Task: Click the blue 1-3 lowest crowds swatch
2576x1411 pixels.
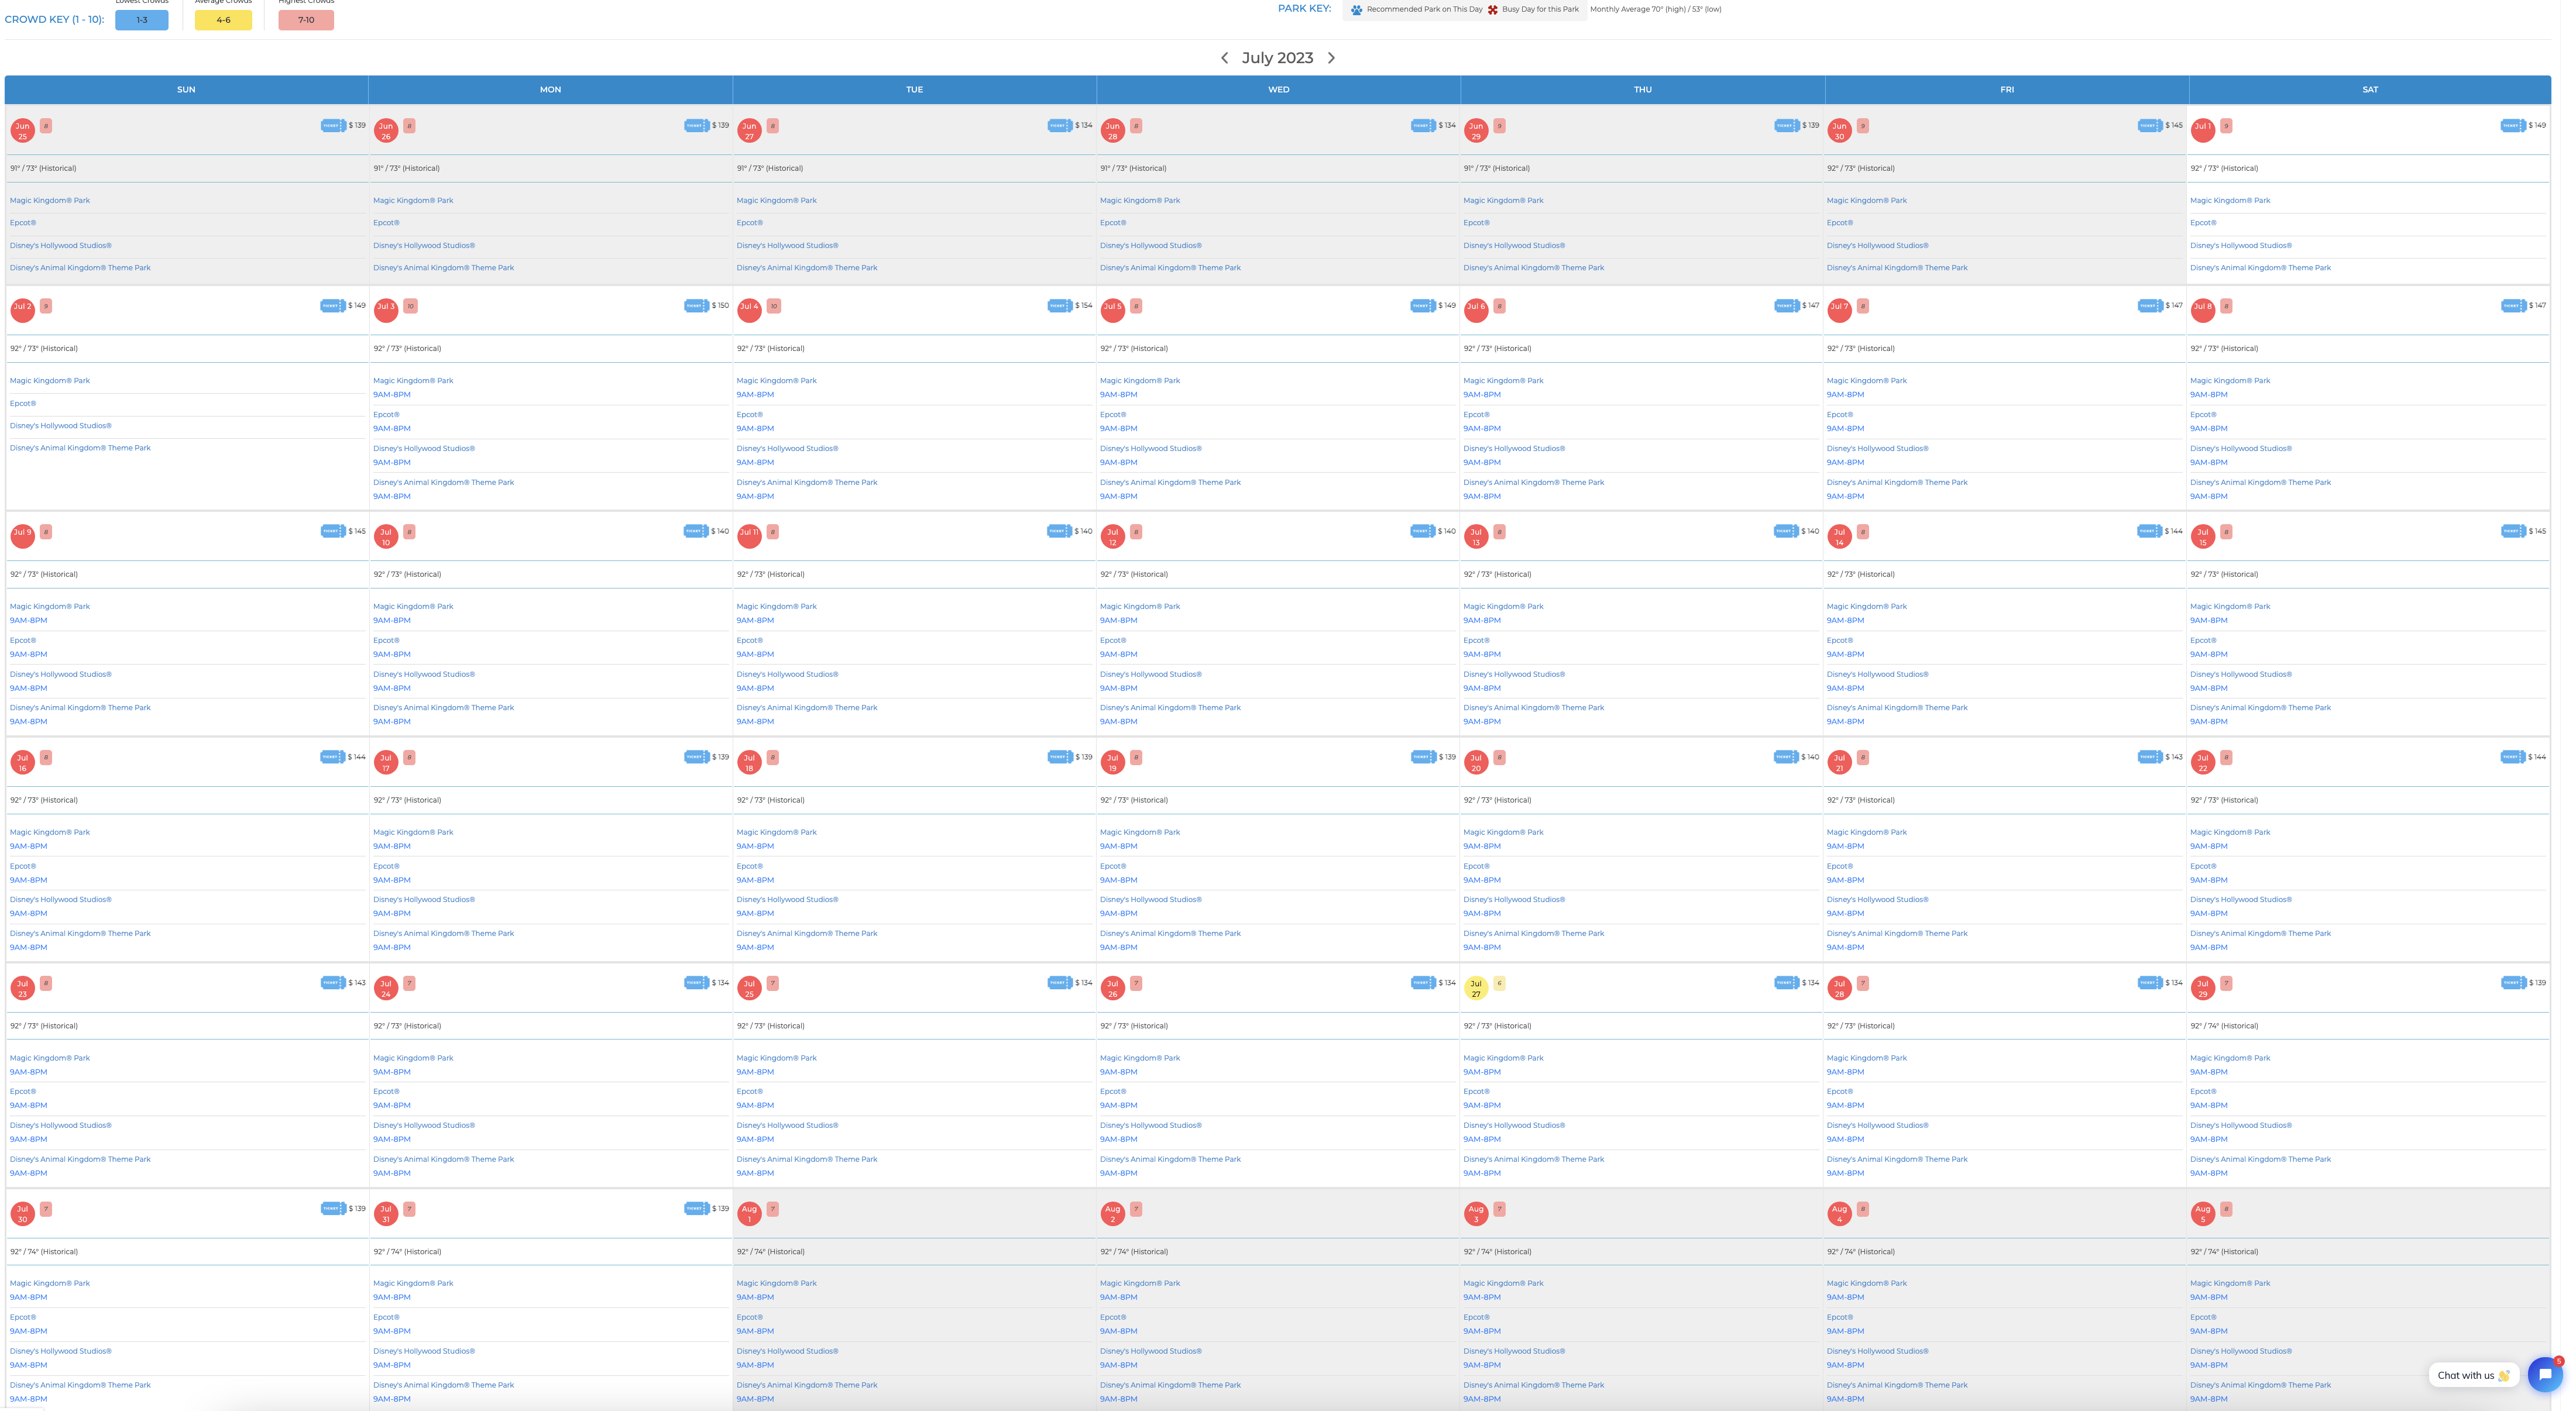Action: pyautogui.click(x=142, y=20)
